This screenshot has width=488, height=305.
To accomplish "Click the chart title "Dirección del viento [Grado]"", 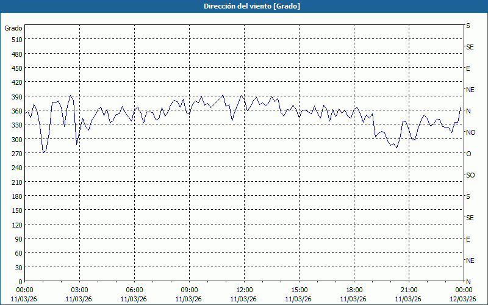I will (244, 6).
